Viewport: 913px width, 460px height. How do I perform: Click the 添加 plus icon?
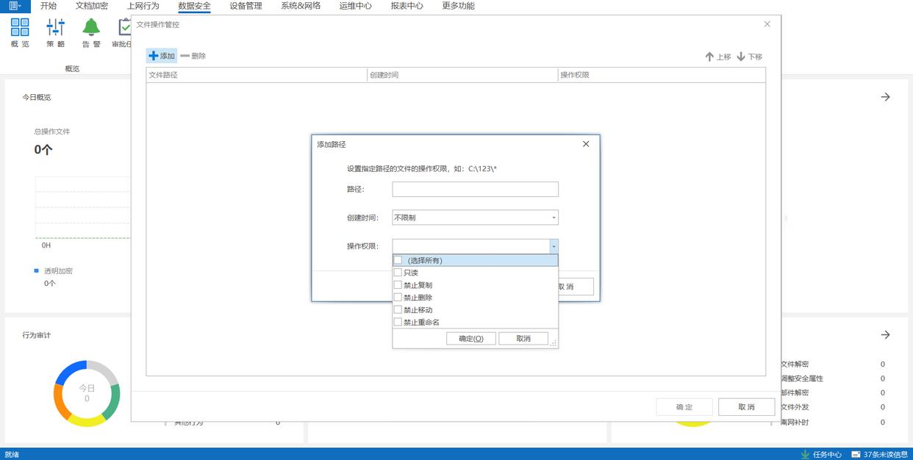pyautogui.click(x=154, y=56)
